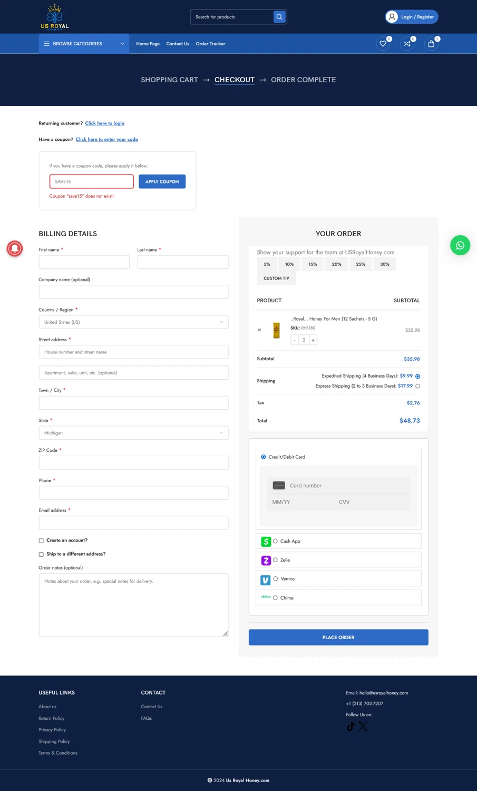
Task: Open the X social icon in footer
Action: 363,726
